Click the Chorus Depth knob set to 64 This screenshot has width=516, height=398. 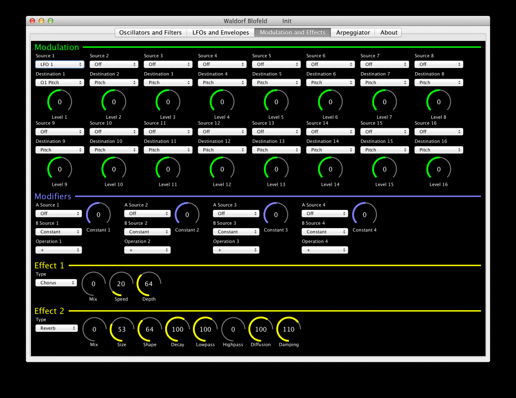point(149,284)
